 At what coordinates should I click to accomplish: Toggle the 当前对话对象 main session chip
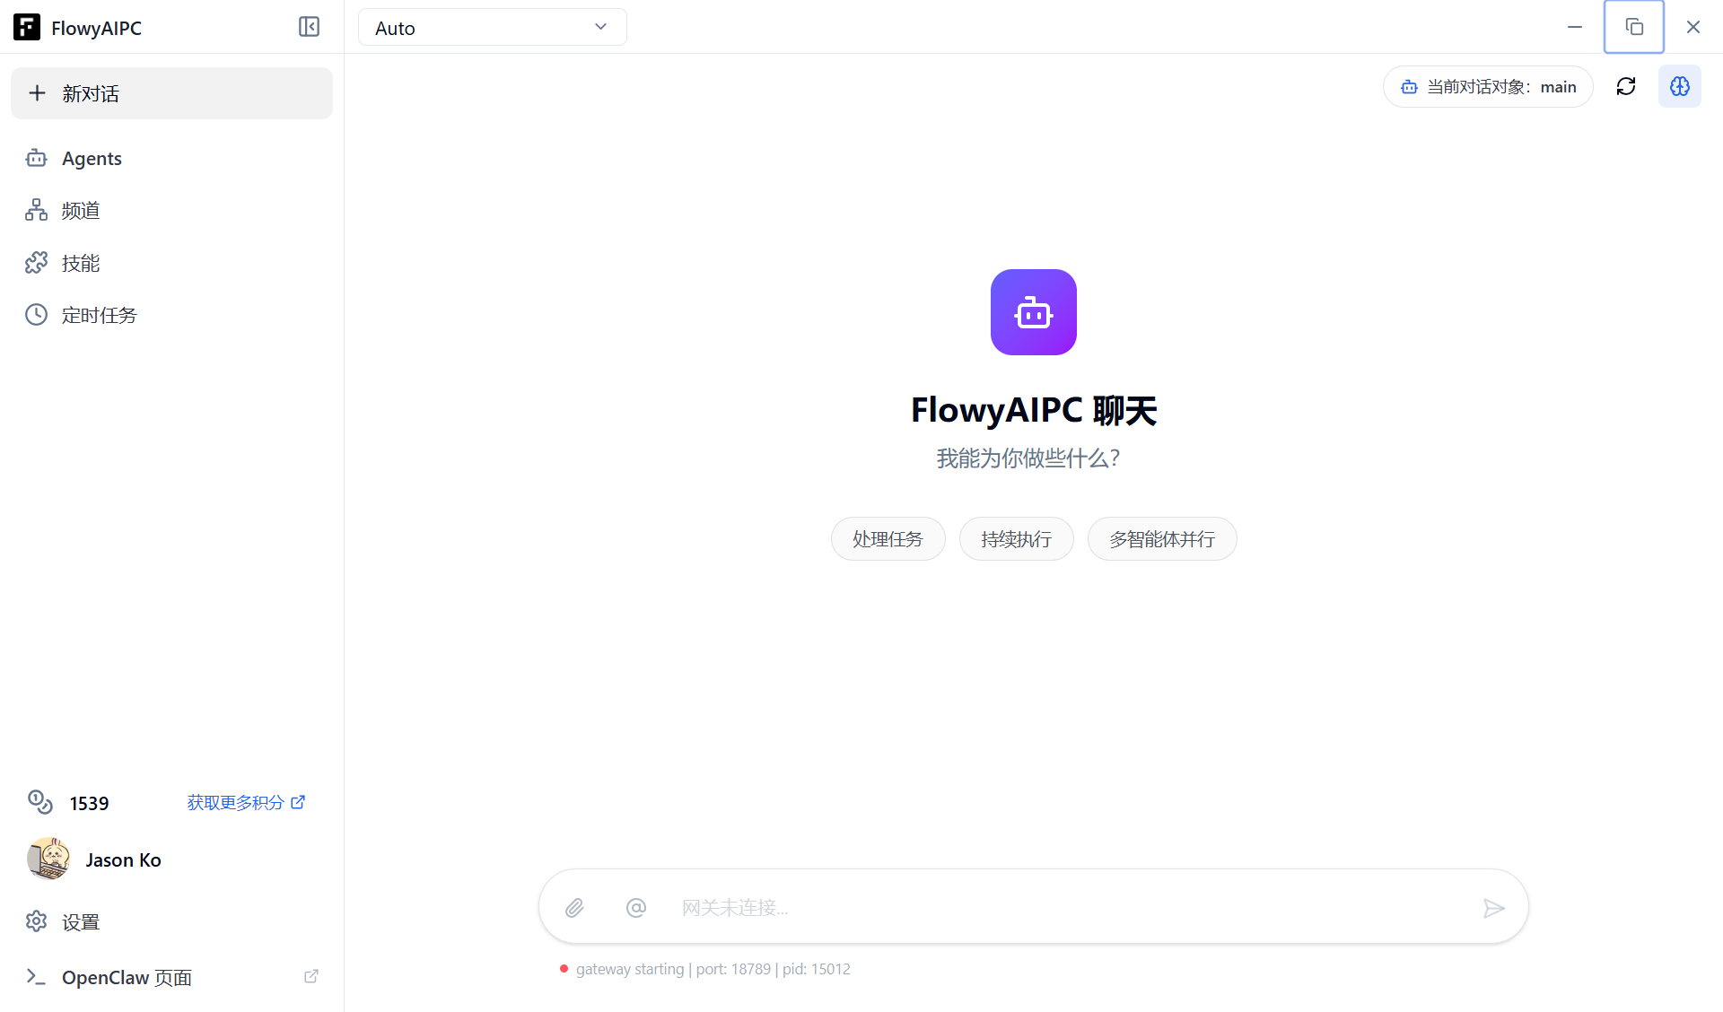click(x=1487, y=86)
